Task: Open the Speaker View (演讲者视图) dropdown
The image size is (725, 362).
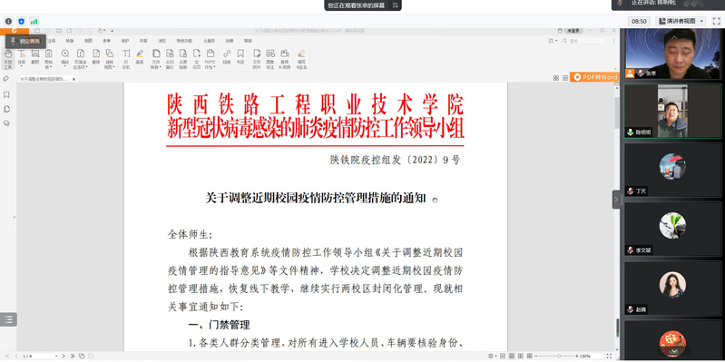Action: (681, 21)
